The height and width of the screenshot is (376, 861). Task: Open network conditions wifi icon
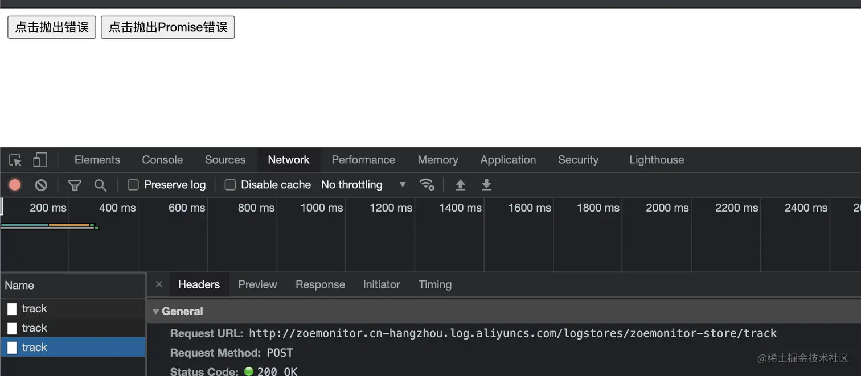click(x=427, y=184)
